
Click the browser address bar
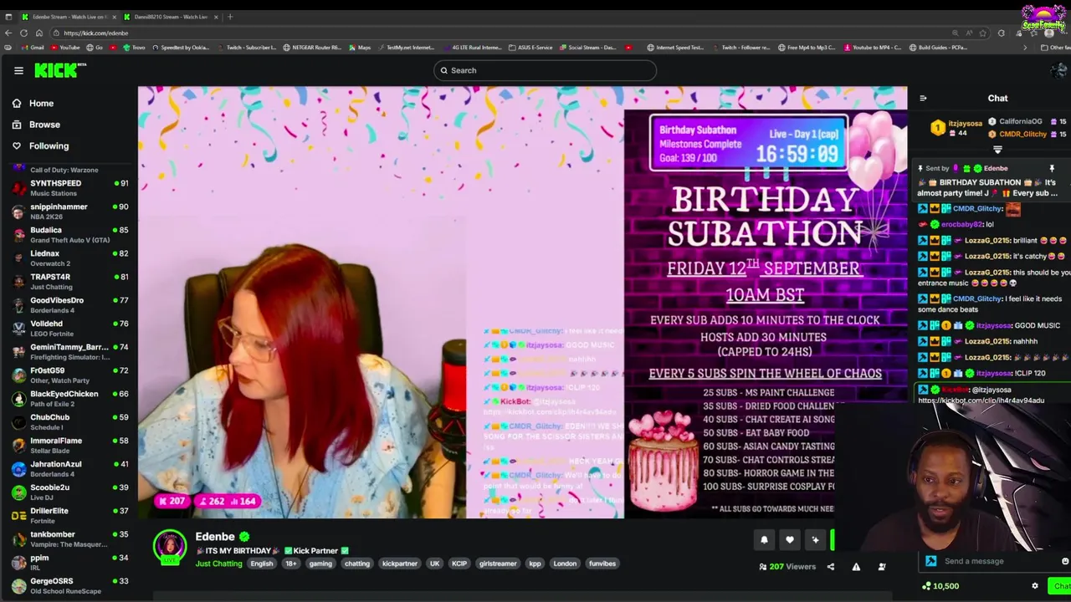(502, 33)
